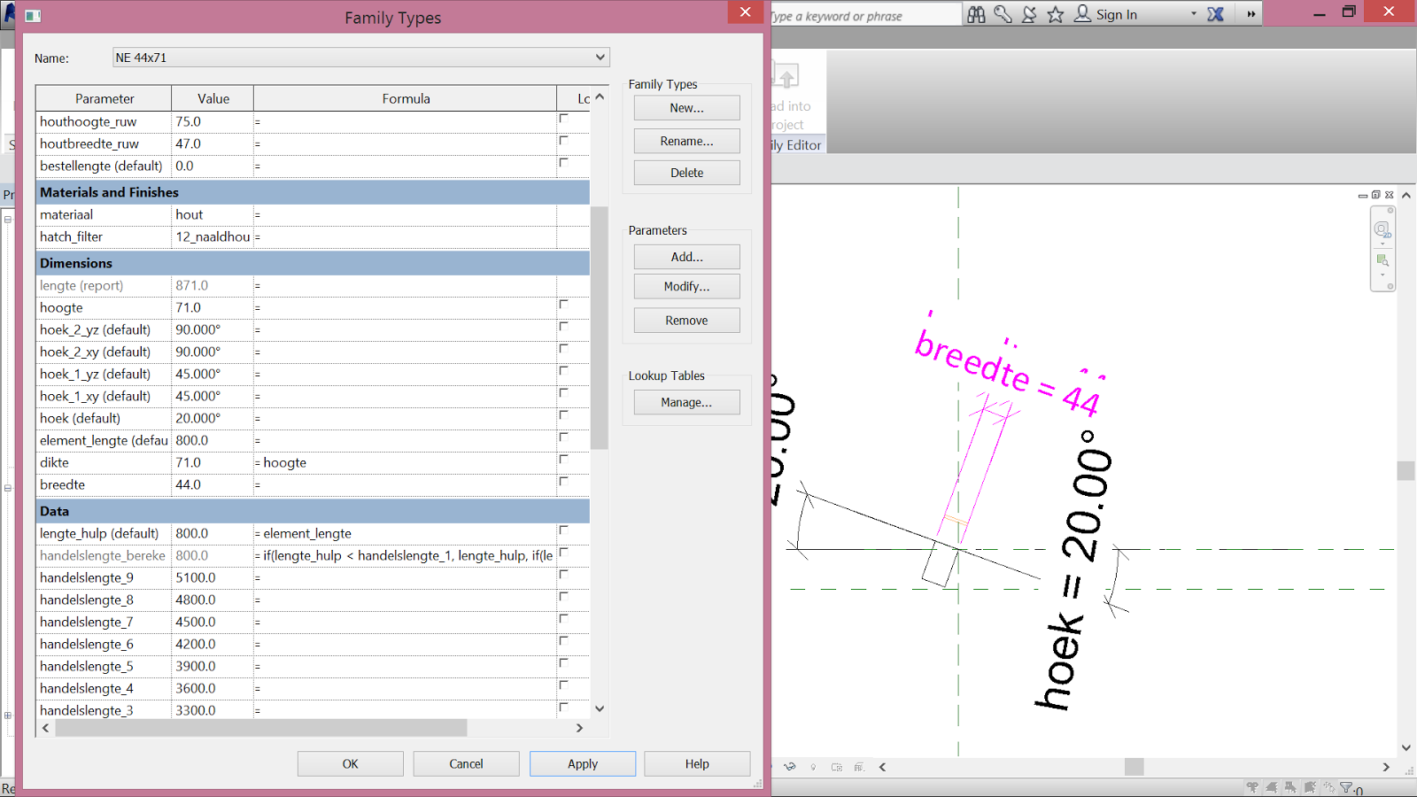Toggle the Select Pinned Elements status bar icon
Screen dimensions: 1417x797
(x=1290, y=787)
